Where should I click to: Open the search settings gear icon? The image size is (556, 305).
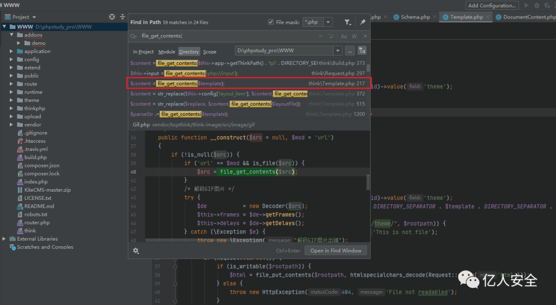(136, 251)
